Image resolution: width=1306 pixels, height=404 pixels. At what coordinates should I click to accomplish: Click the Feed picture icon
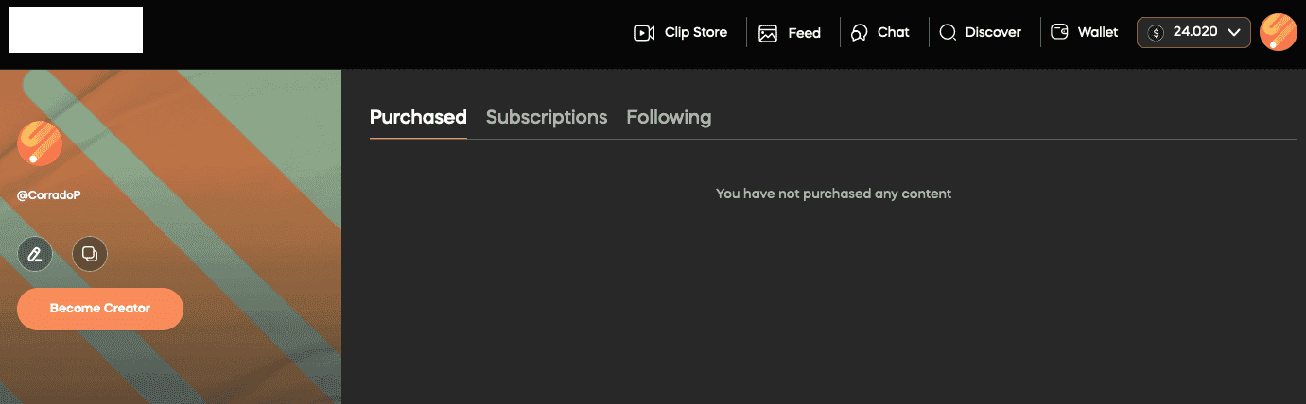768,33
